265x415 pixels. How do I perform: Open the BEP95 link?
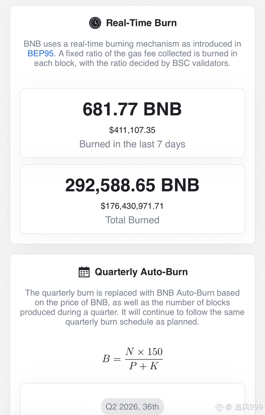coord(40,53)
